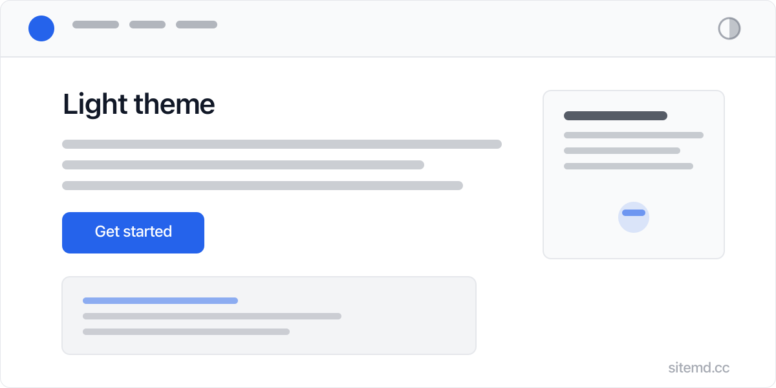
Task: Open the first navigation placeholder item
Action: coord(96,25)
